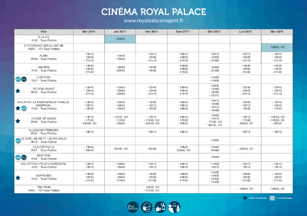
Task: Click the 1m social distancing icon
Action: pyautogui.click(x=174, y=206)
